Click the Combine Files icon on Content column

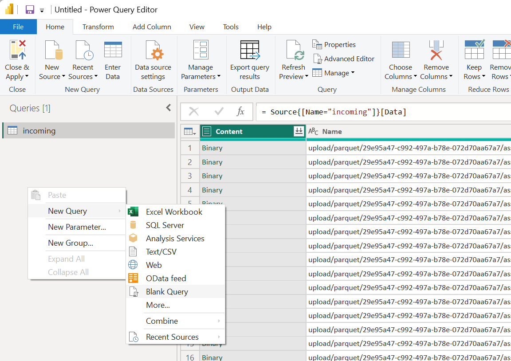[x=299, y=131]
